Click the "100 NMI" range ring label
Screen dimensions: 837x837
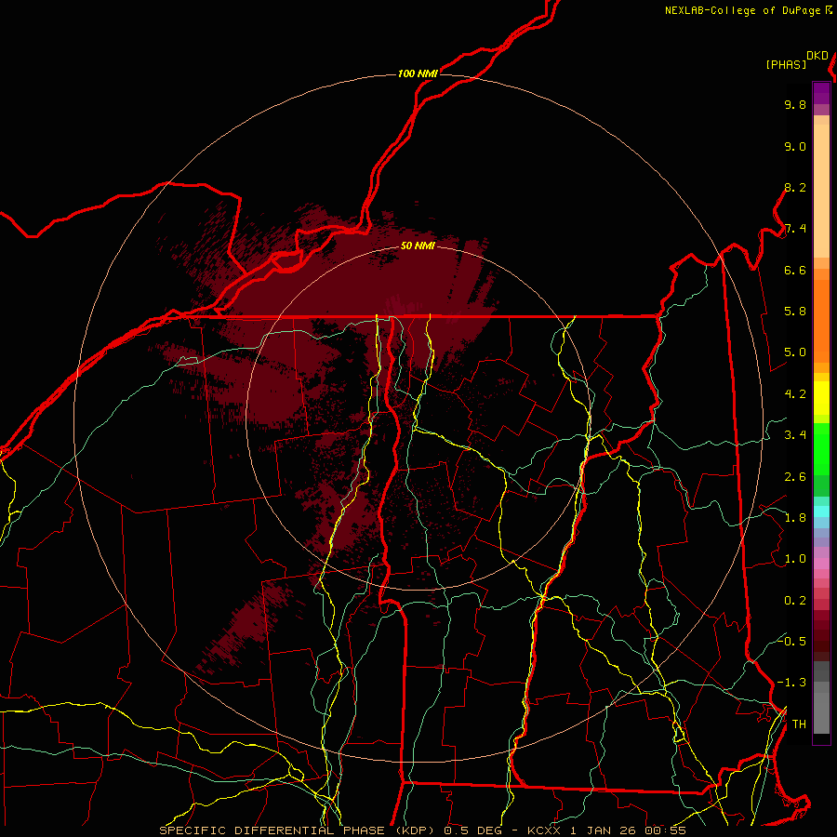point(418,73)
